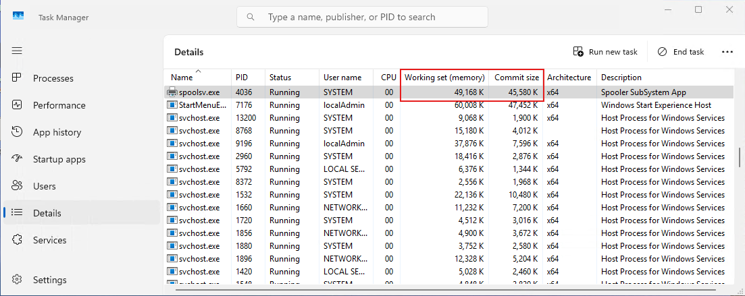Click icon of svchost.exe PID 9196
Image resolution: width=745 pixels, height=296 pixels.
point(172,144)
